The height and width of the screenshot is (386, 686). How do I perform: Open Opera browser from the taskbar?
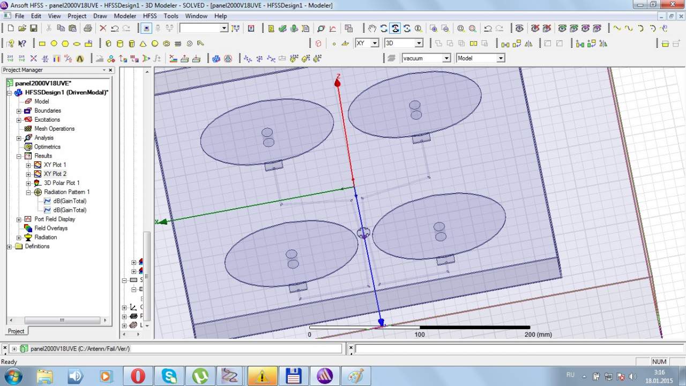click(x=138, y=376)
